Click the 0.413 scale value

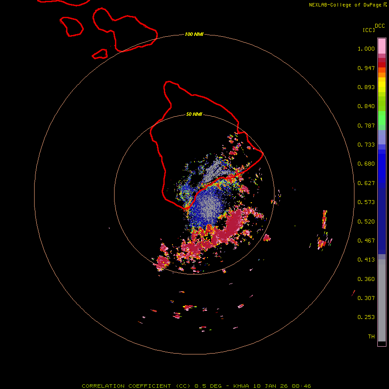366,260
